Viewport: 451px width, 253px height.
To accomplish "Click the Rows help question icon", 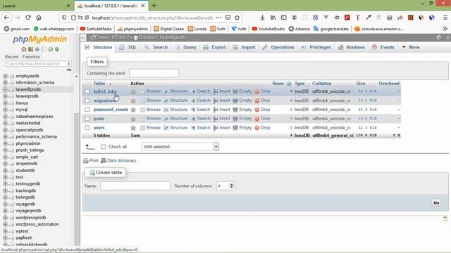I will [x=289, y=84].
